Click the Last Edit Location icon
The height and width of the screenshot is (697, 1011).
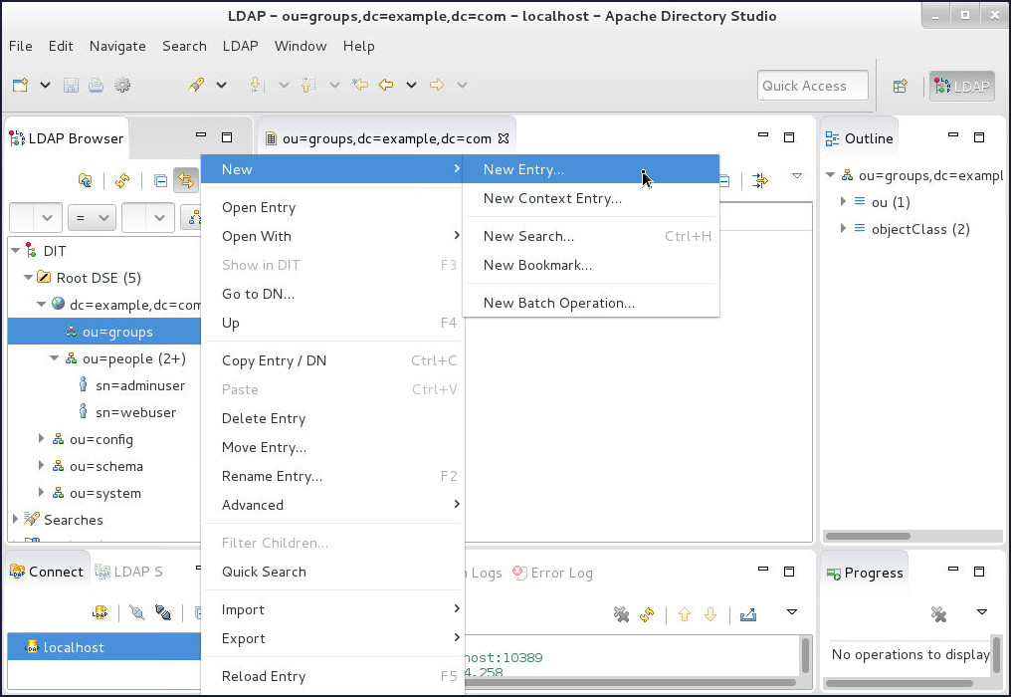point(360,86)
